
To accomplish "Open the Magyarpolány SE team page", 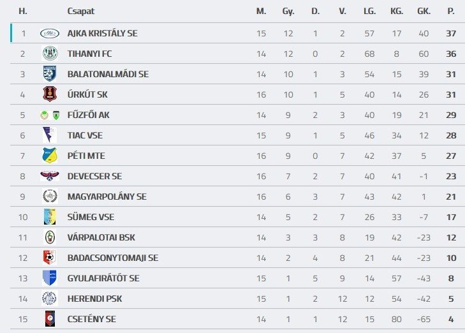I will pyautogui.click(x=107, y=196).
